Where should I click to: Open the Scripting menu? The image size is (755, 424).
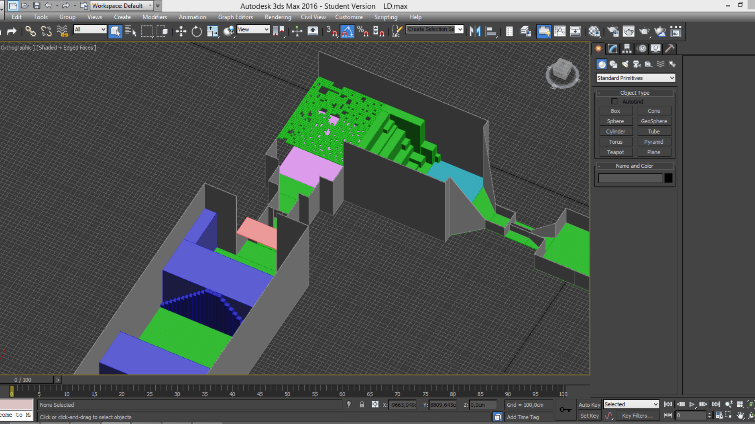386,17
